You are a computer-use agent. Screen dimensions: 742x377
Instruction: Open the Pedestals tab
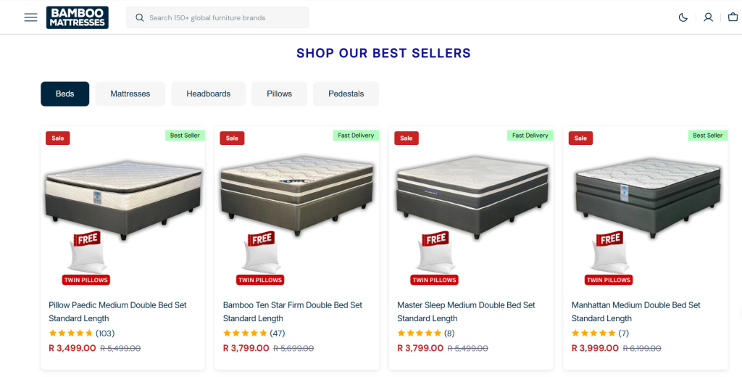click(x=346, y=94)
